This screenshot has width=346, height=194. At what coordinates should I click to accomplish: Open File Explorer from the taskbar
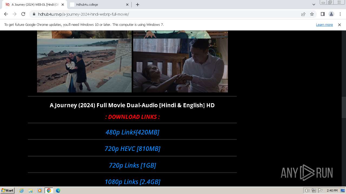click(31, 190)
